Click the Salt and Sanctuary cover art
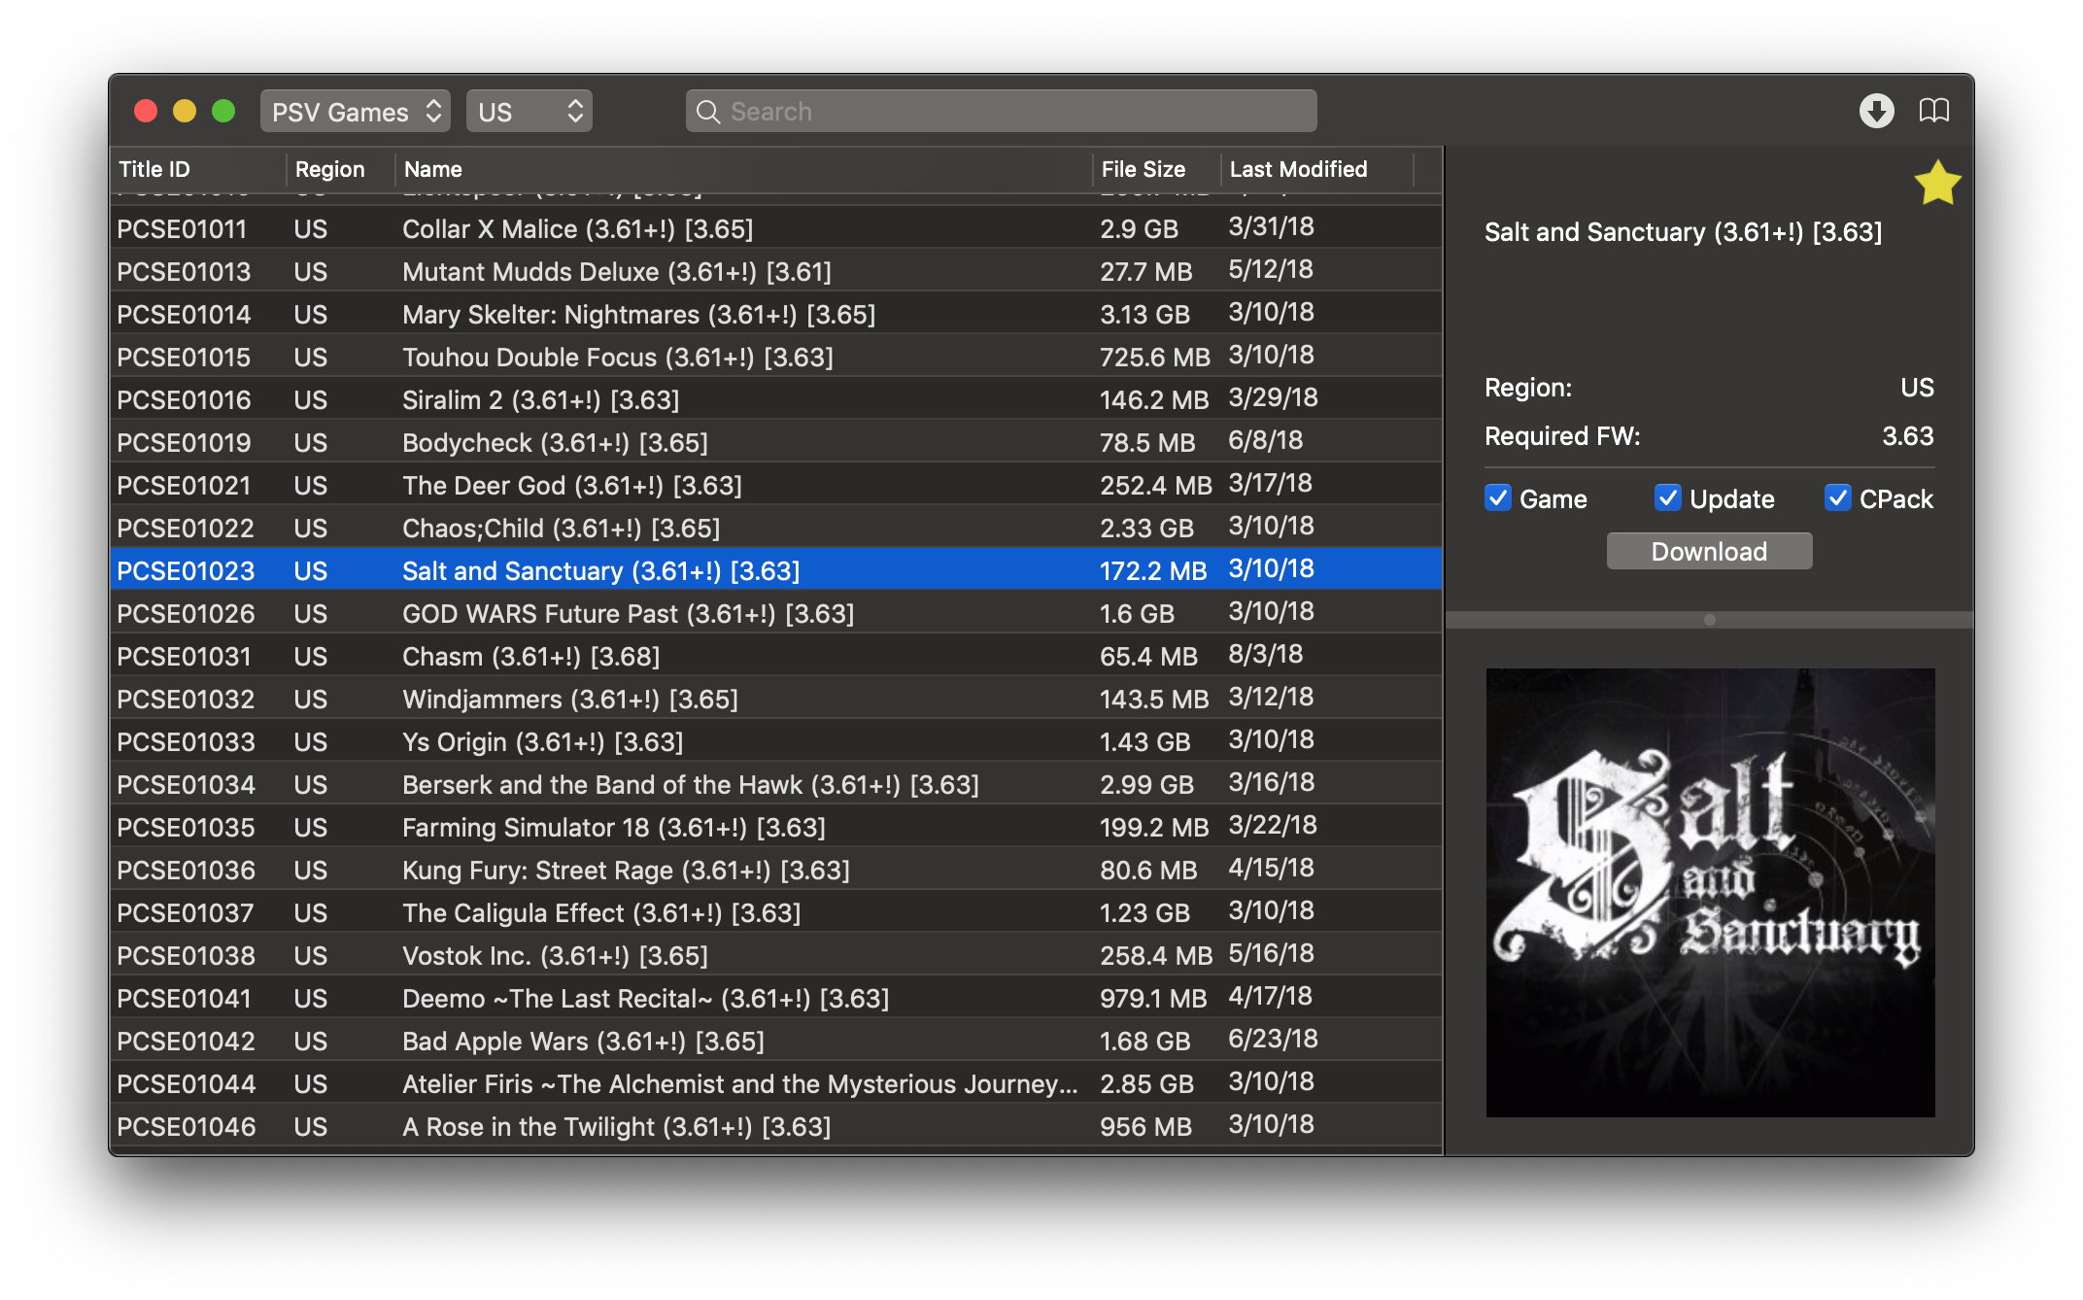 pyautogui.click(x=1710, y=892)
